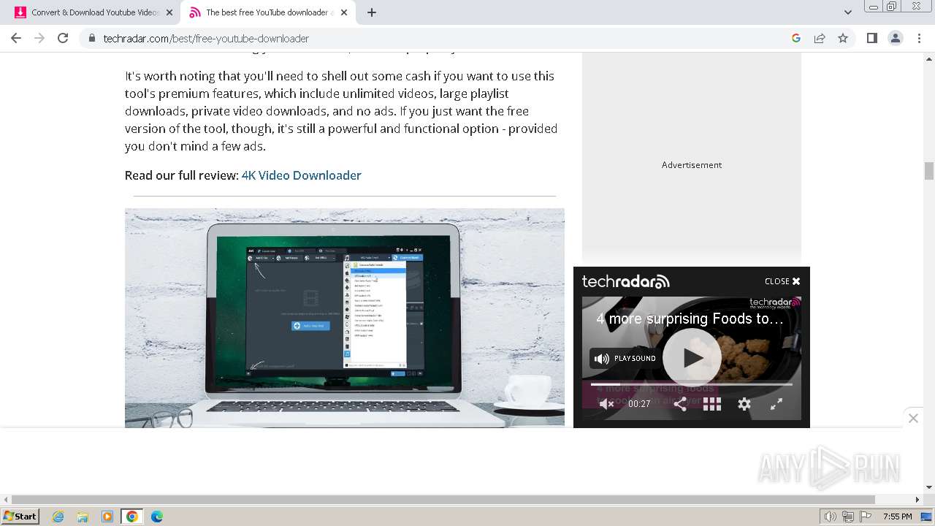
Task: Click the 7:55 PM system clock
Action: [x=897, y=517]
